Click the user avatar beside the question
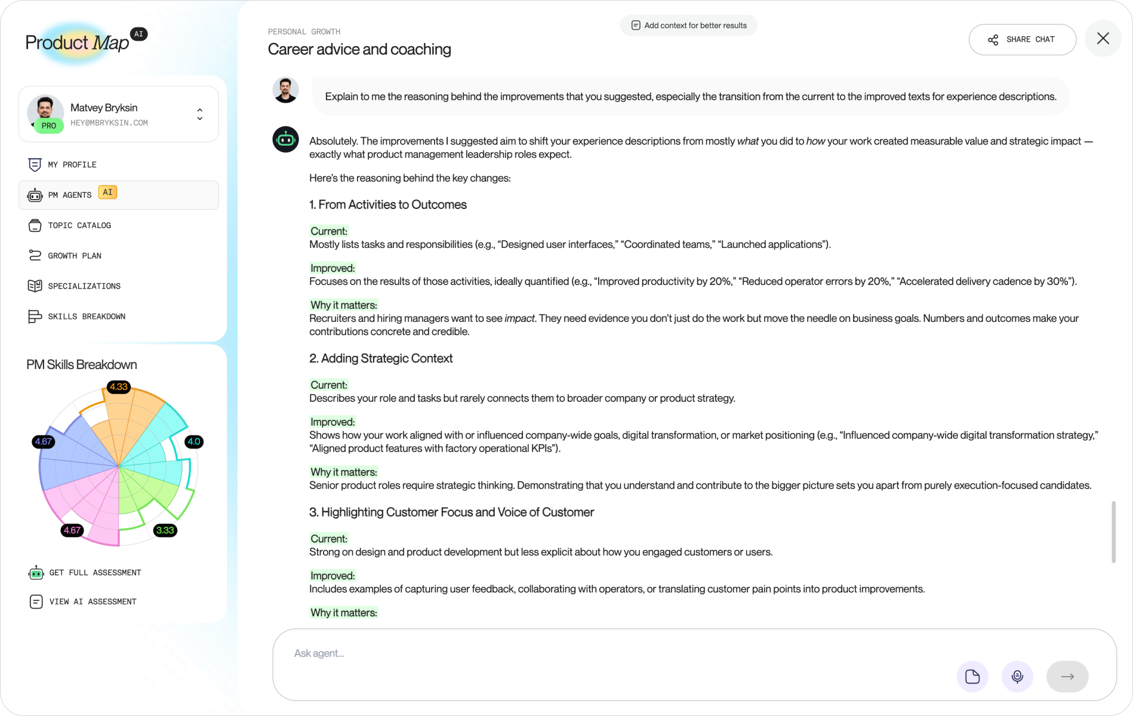Viewport: 1133px width, 716px height. pyautogui.click(x=285, y=90)
